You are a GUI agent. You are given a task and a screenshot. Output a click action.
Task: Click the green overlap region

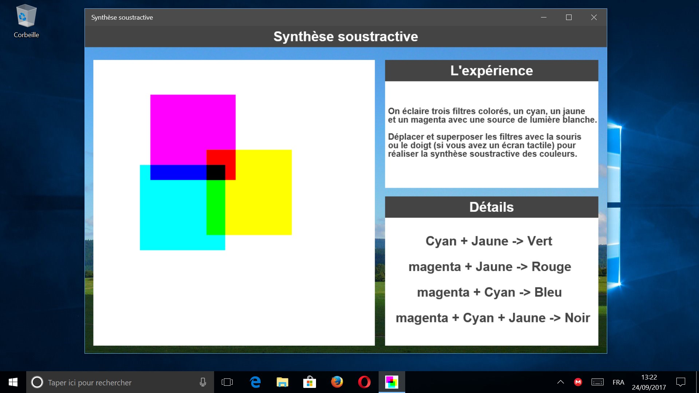(216, 207)
